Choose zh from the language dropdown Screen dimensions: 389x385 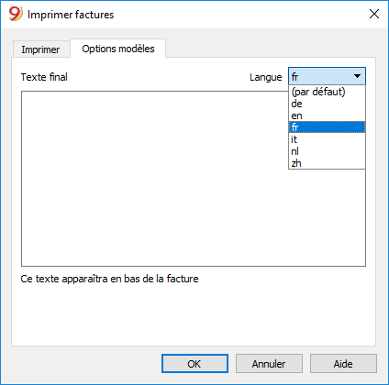click(x=327, y=163)
